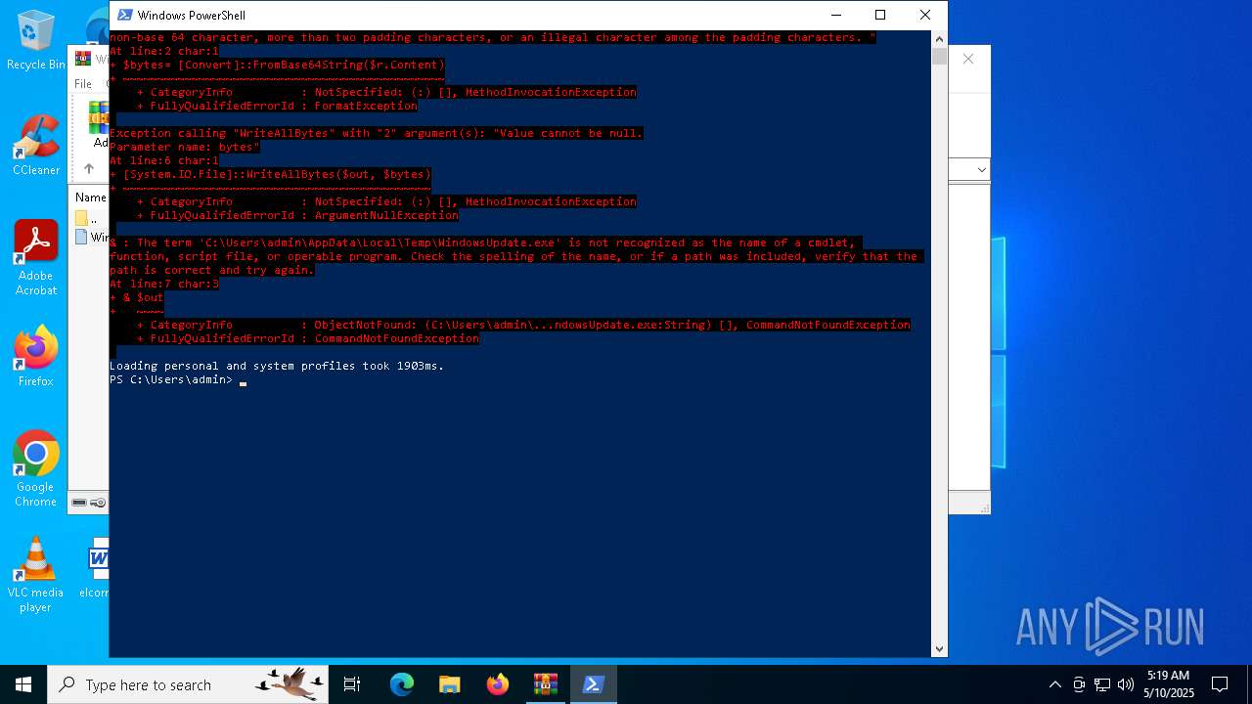
Task: Click the taskbar search box
Action: click(189, 684)
